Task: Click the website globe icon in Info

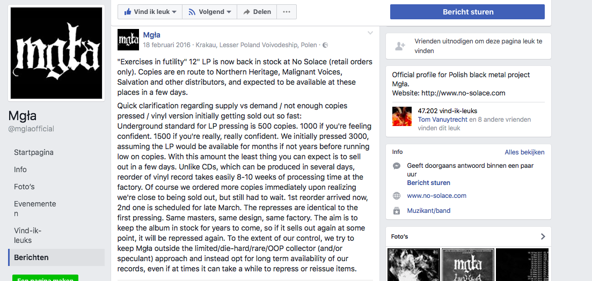Action: [x=397, y=196]
